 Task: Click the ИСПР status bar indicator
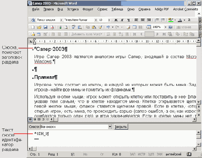click(x=142, y=154)
